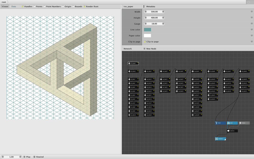The image size is (254, 159).
Task: Select the iso_line20 node
Action: point(149,115)
